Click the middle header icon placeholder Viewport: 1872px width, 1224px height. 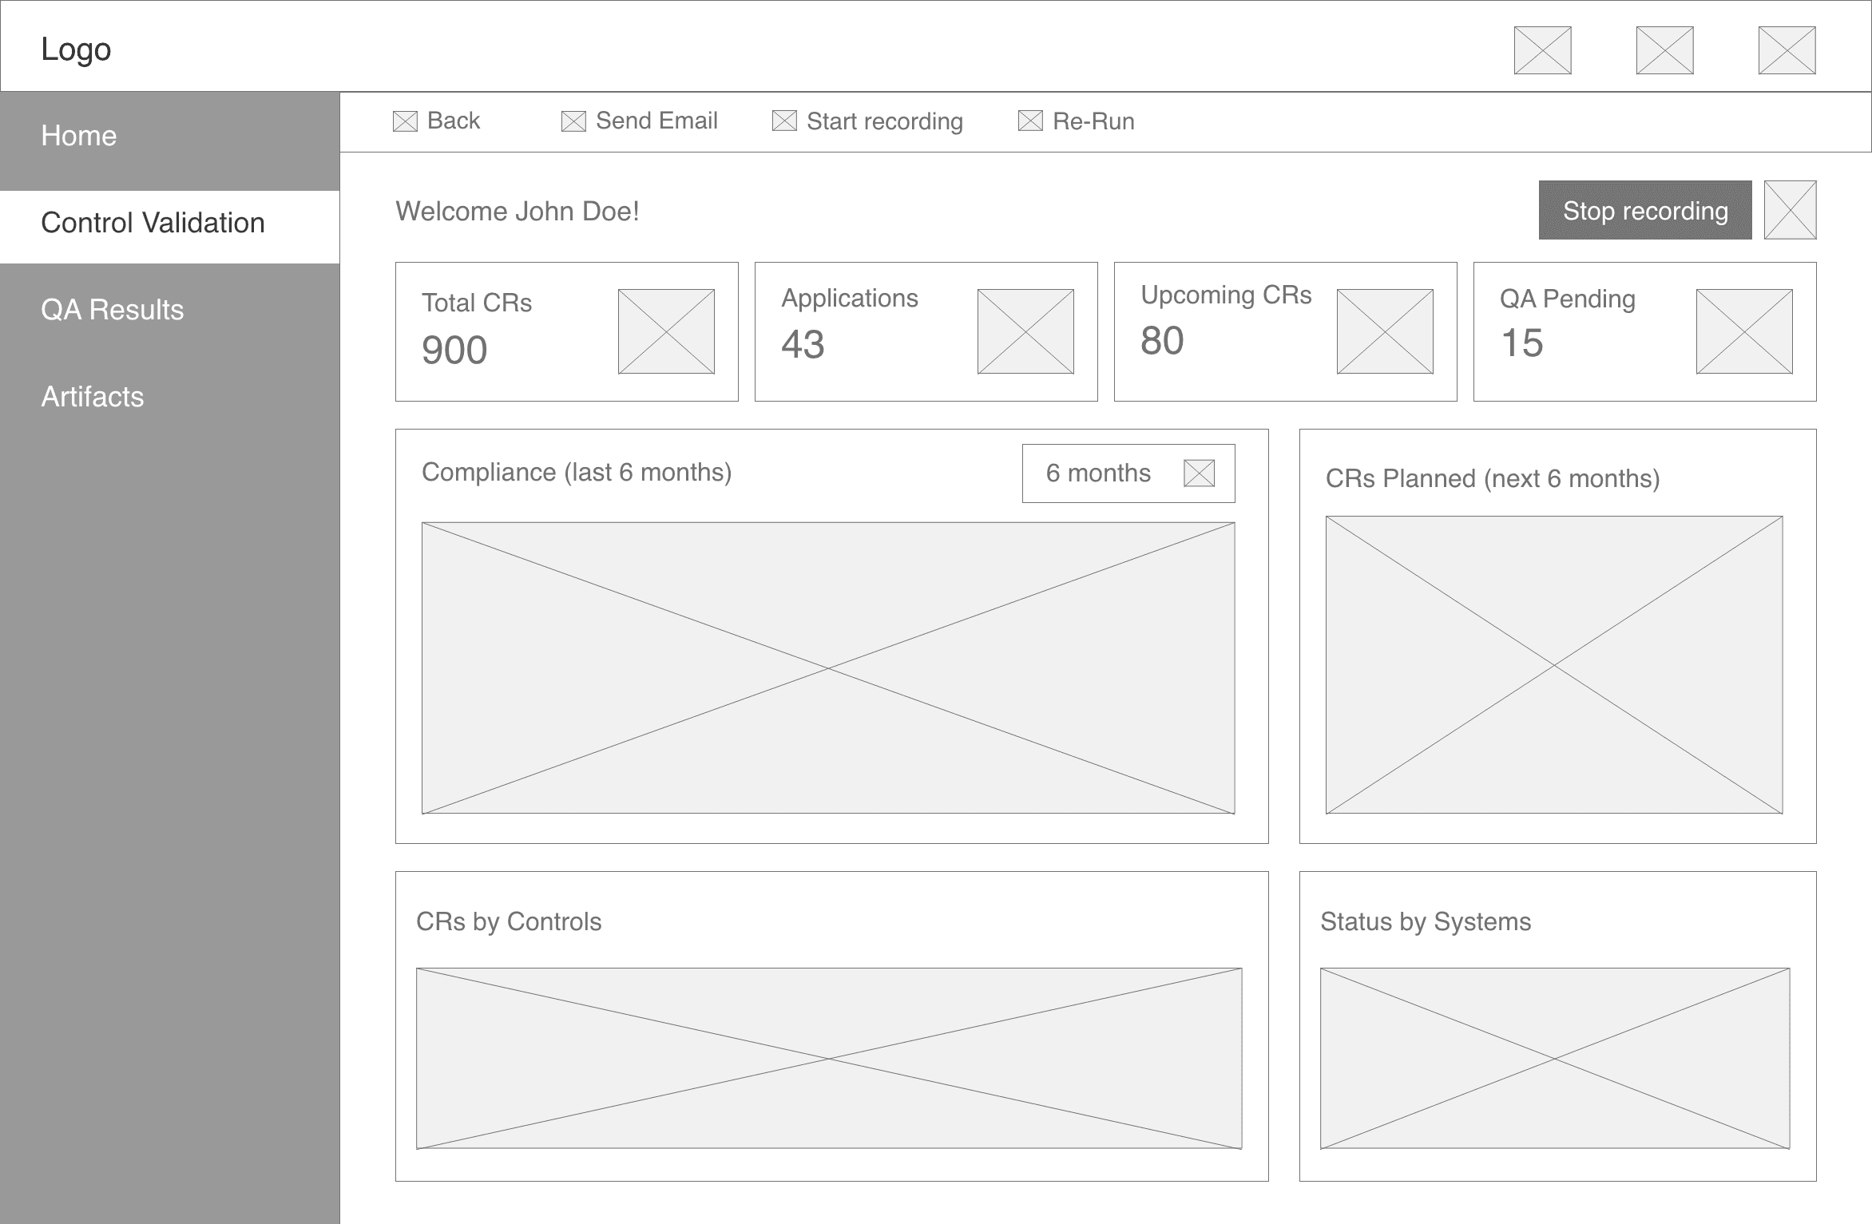1664,50
